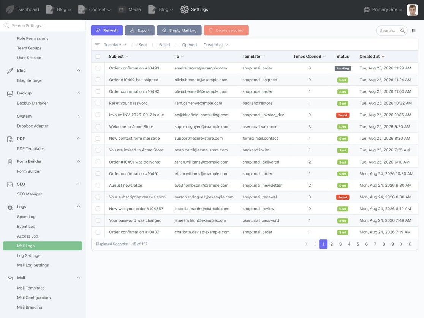Viewport: 424px width, 318px height.
Task: Click the Empty Mail Log button
Action: [x=179, y=30]
